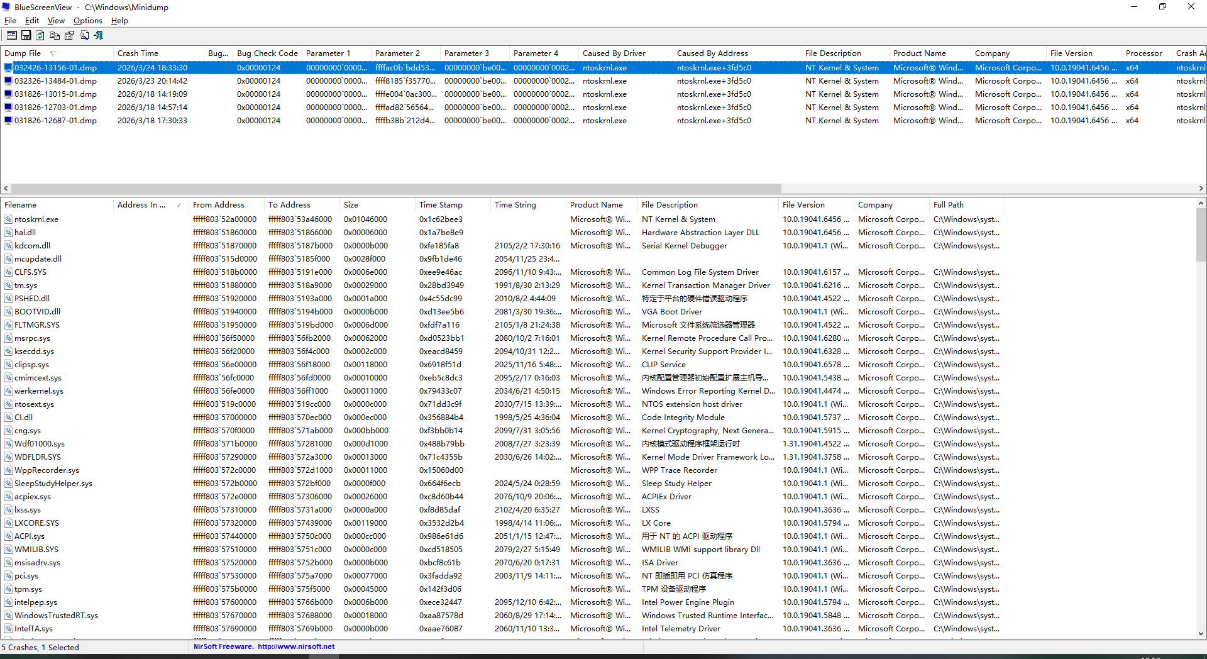Viewport: 1207px width, 659px height.
Task: Click lower pane scroll down arrow
Action: coord(1201,634)
